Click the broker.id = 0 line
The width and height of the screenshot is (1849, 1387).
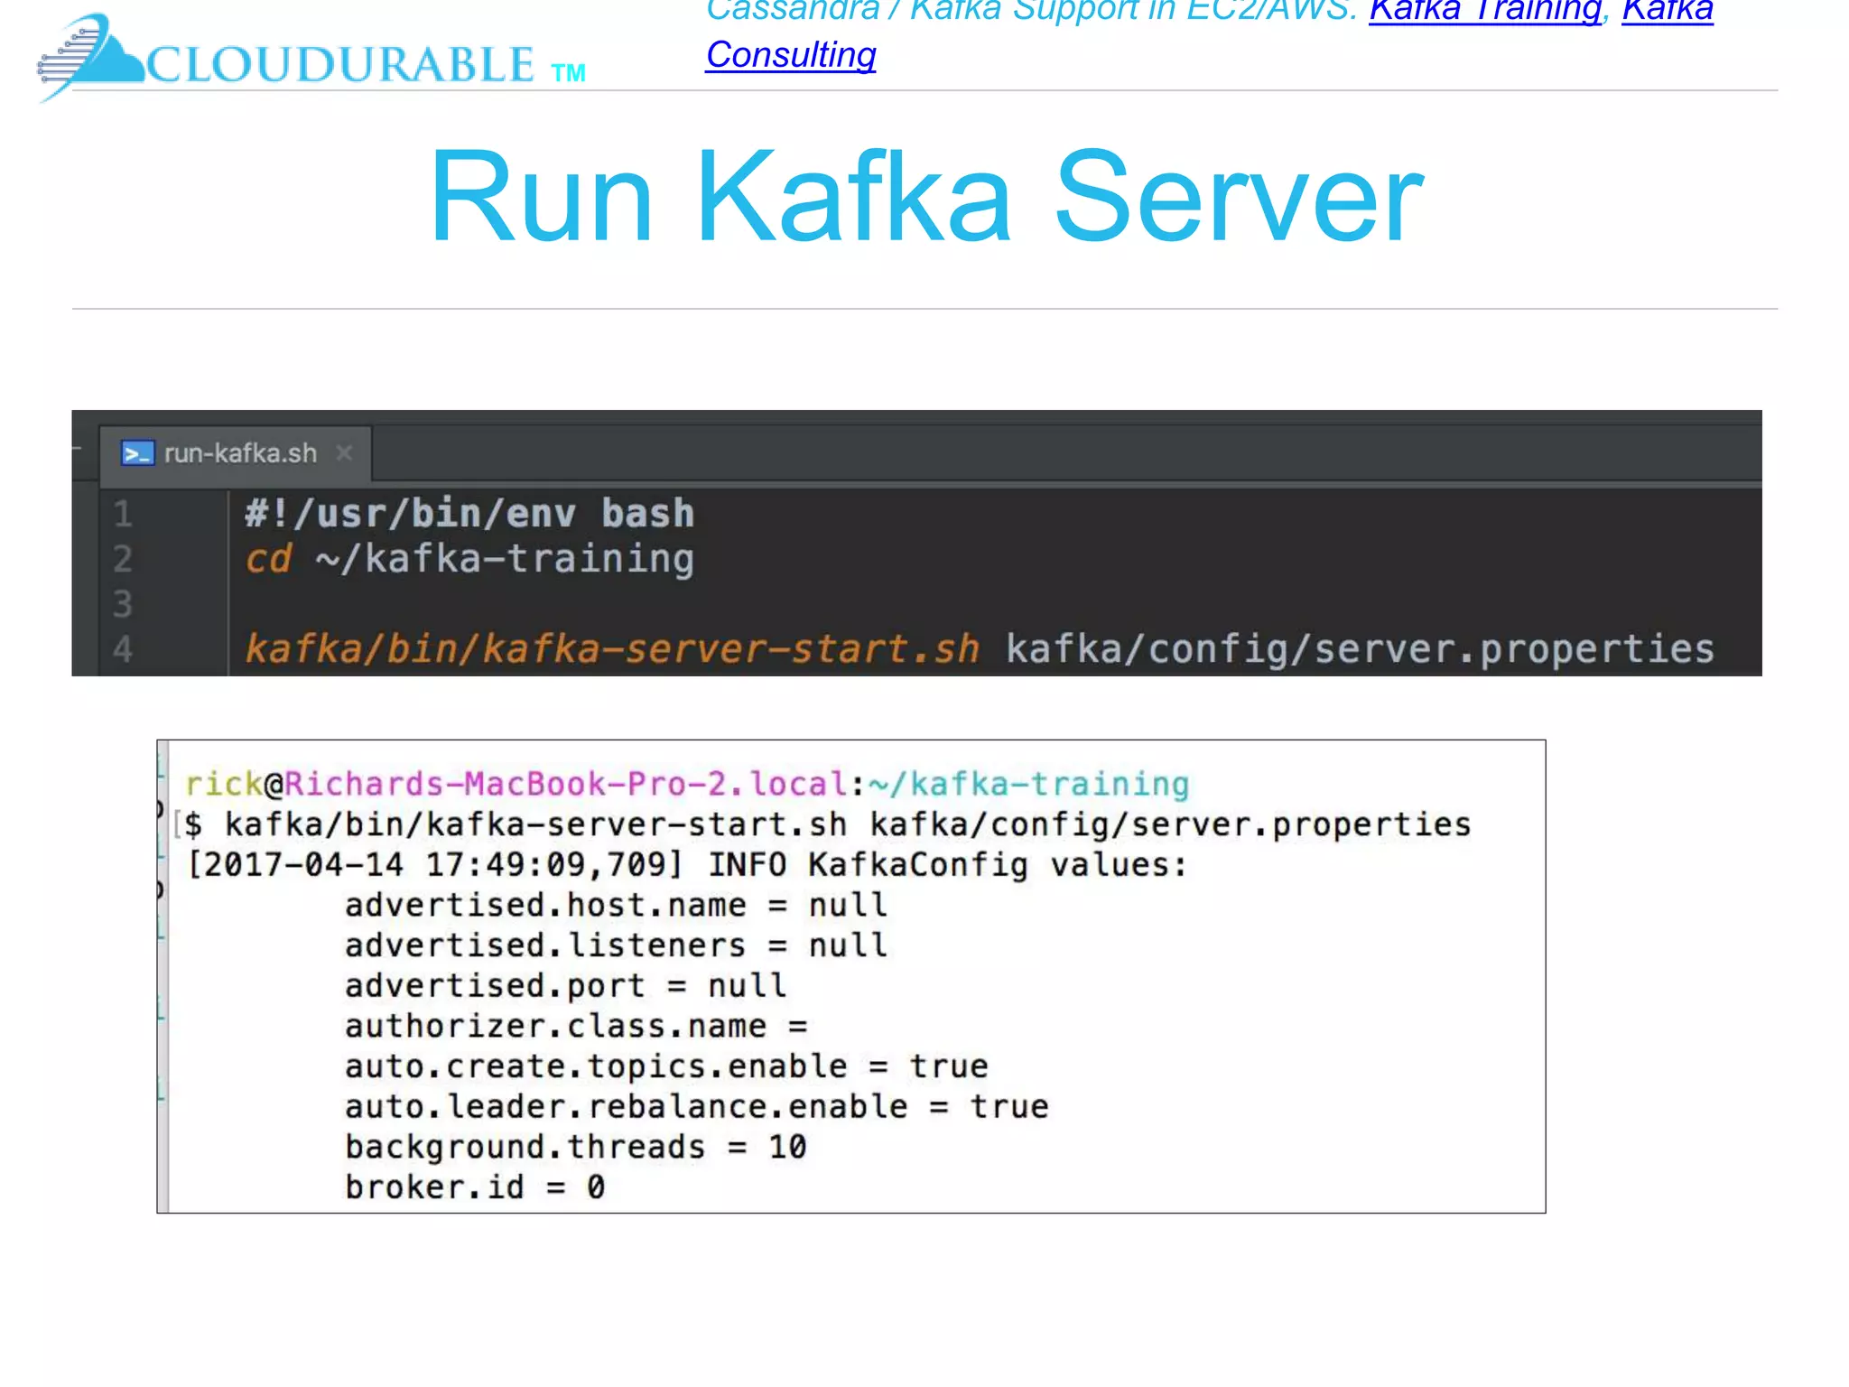(475, 1187)
